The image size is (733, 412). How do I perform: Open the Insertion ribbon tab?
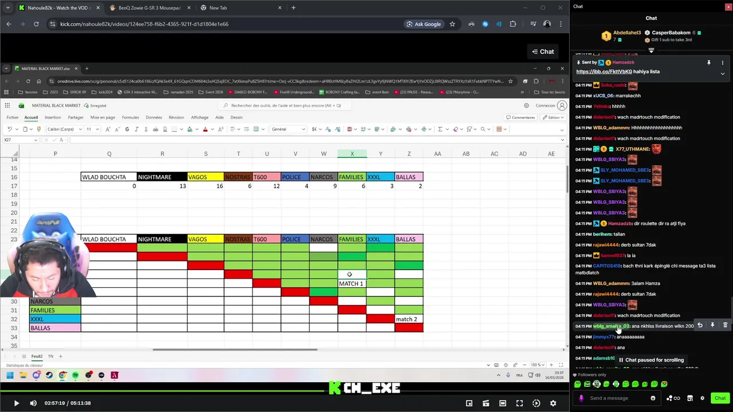pos(53,117)
